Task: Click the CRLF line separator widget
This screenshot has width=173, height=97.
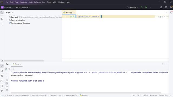Action: [x=139, y=95]
